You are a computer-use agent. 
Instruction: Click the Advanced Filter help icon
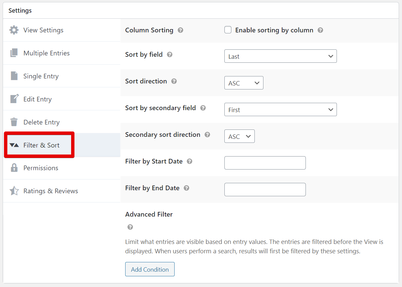point(130,227)
